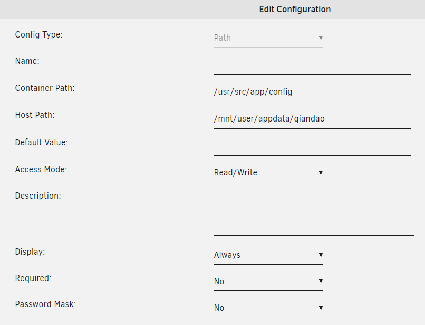This screenshot has width=425, height=325.
Task: Select the Container Path label
Action: click(x=45, y=88)
